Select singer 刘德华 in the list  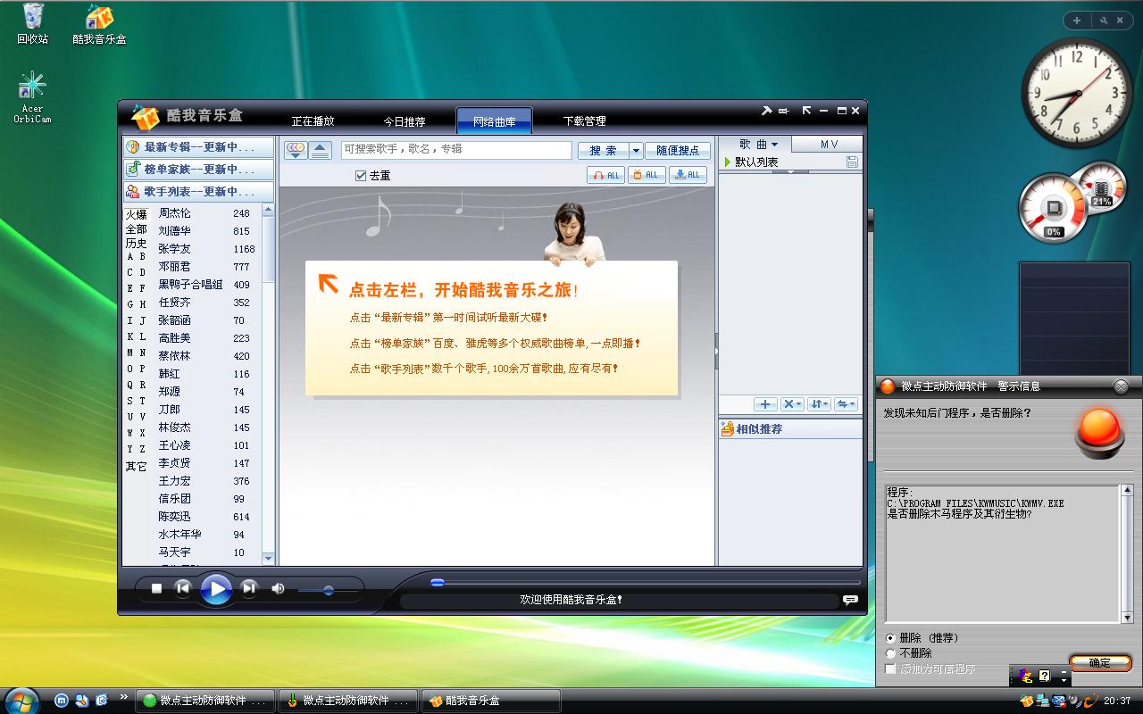(174, 231)
